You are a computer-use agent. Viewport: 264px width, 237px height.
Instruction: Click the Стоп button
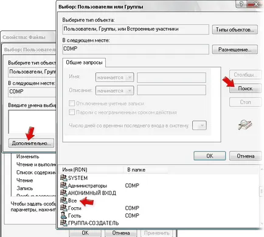pyautogui.click(x=245, y=102)
